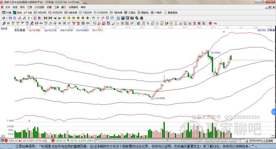
Task: Open the 江恩 menu
Action: click(x=30, y=7)
